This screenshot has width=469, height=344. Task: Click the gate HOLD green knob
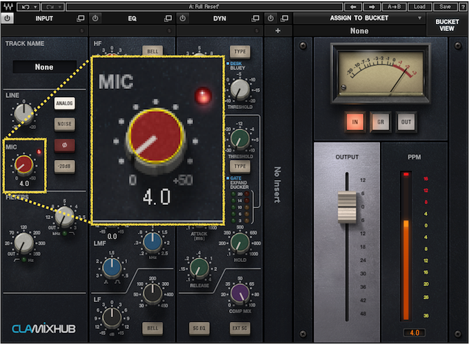click(x=240, y=243)
